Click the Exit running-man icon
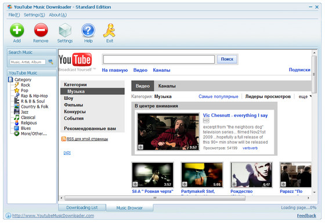 tap(110, 30)
